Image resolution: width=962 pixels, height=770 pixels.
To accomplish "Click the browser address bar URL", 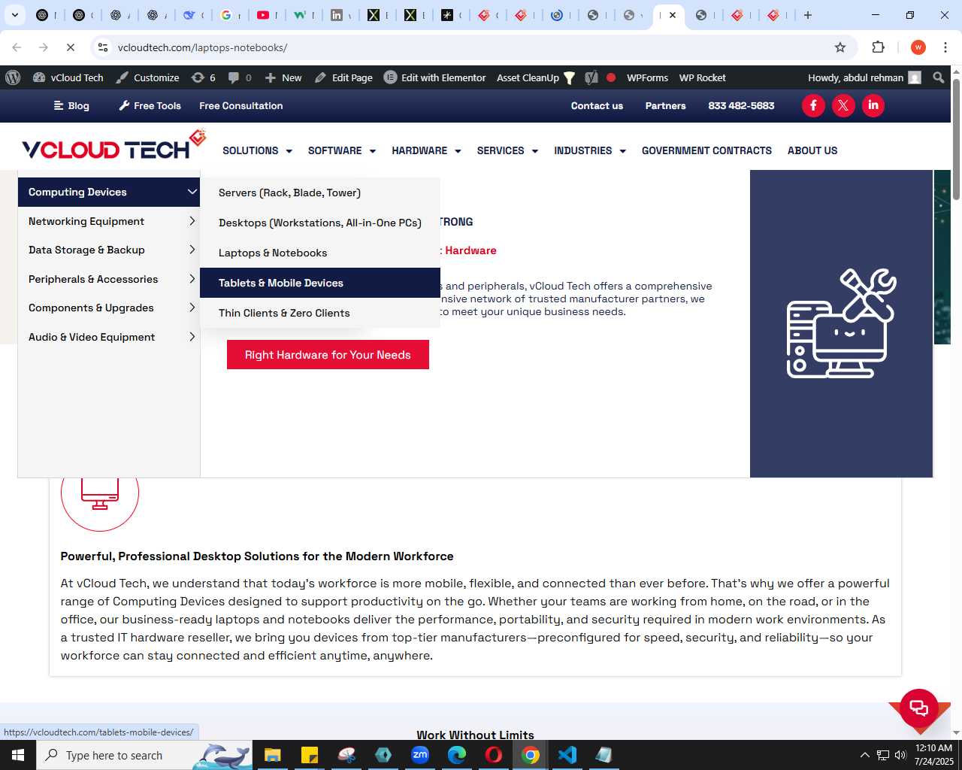I will tap(203, 47).
